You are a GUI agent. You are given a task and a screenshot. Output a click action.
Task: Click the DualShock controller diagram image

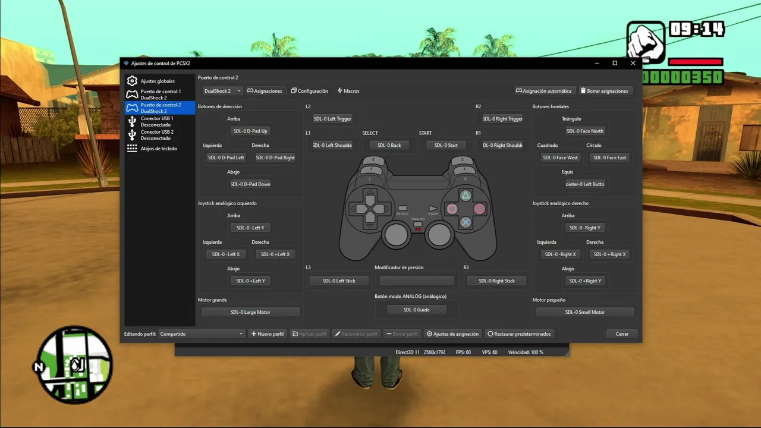tap(418, 208)
